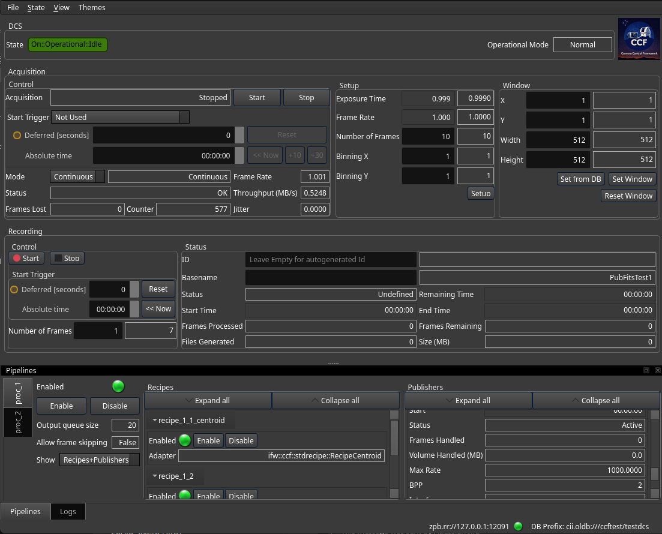The height and width of the screenshot is (534, 662).
Task: Collapse the recipe_1_2 tree item
Action: point(154,476)
